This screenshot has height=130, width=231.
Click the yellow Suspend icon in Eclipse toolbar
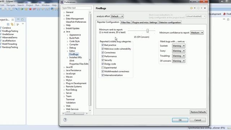point(26,9)
